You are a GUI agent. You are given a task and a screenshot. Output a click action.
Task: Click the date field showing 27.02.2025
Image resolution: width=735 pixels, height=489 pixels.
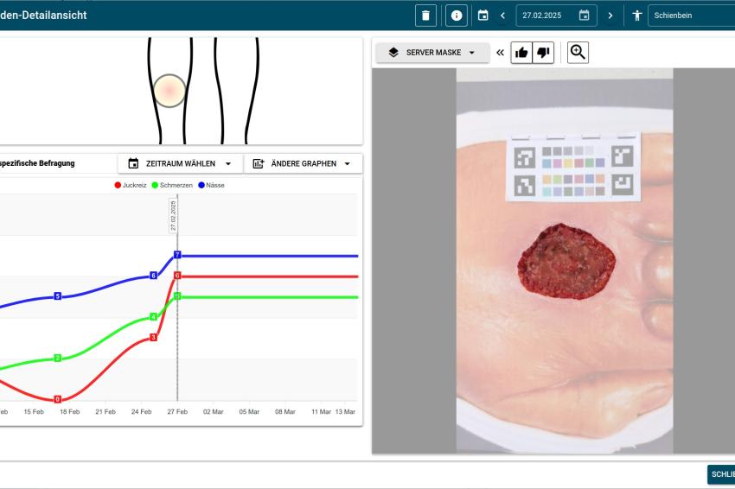pyautogui.click(x=546, y=16)
